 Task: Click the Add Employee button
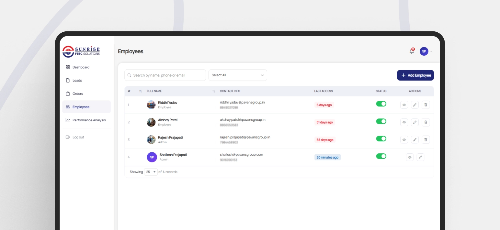click(x=415, y=75)
